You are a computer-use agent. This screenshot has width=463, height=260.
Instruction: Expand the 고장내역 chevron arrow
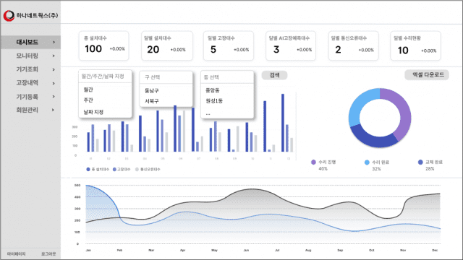tap(54, 83)
